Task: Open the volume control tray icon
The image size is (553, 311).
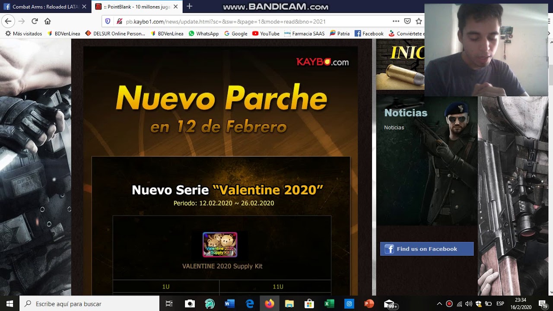Action: click(469, 304)
